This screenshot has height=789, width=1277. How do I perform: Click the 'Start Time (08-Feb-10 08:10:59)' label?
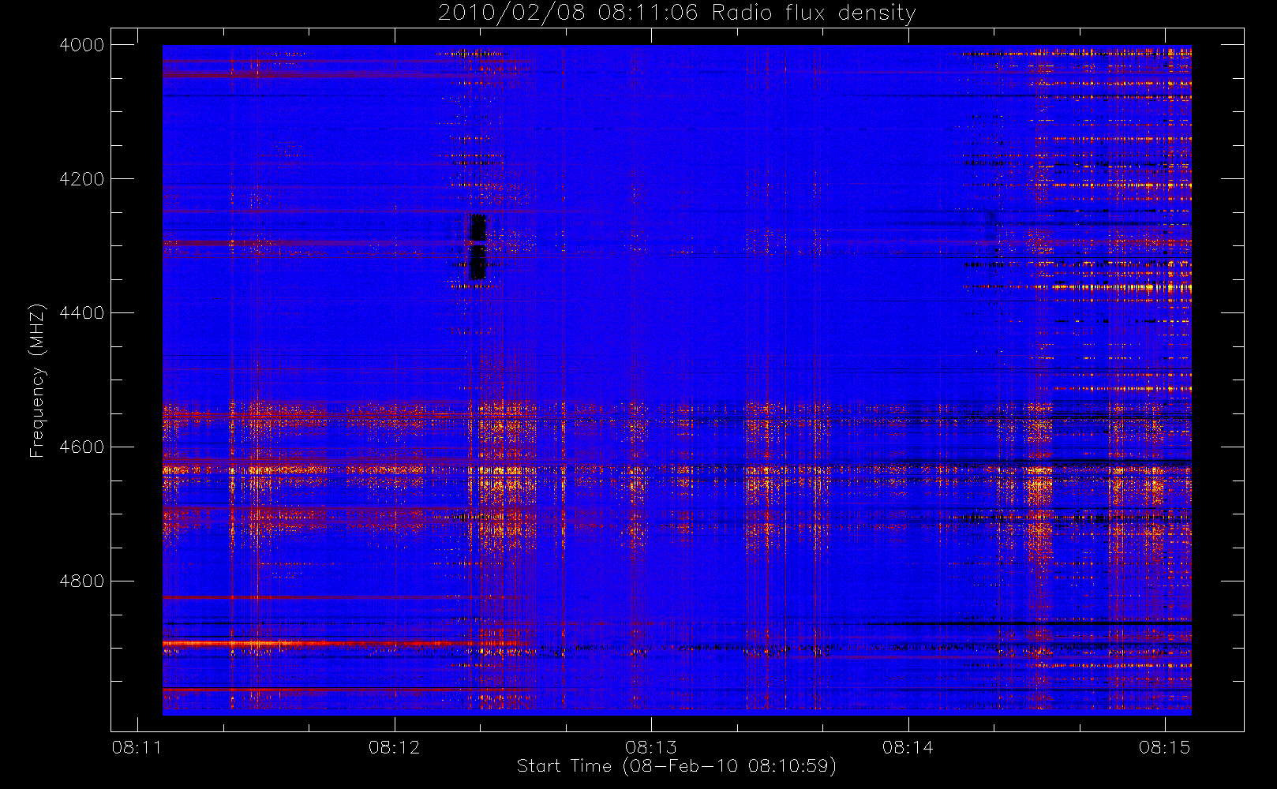pyautogui.click(x=676, y=766)
